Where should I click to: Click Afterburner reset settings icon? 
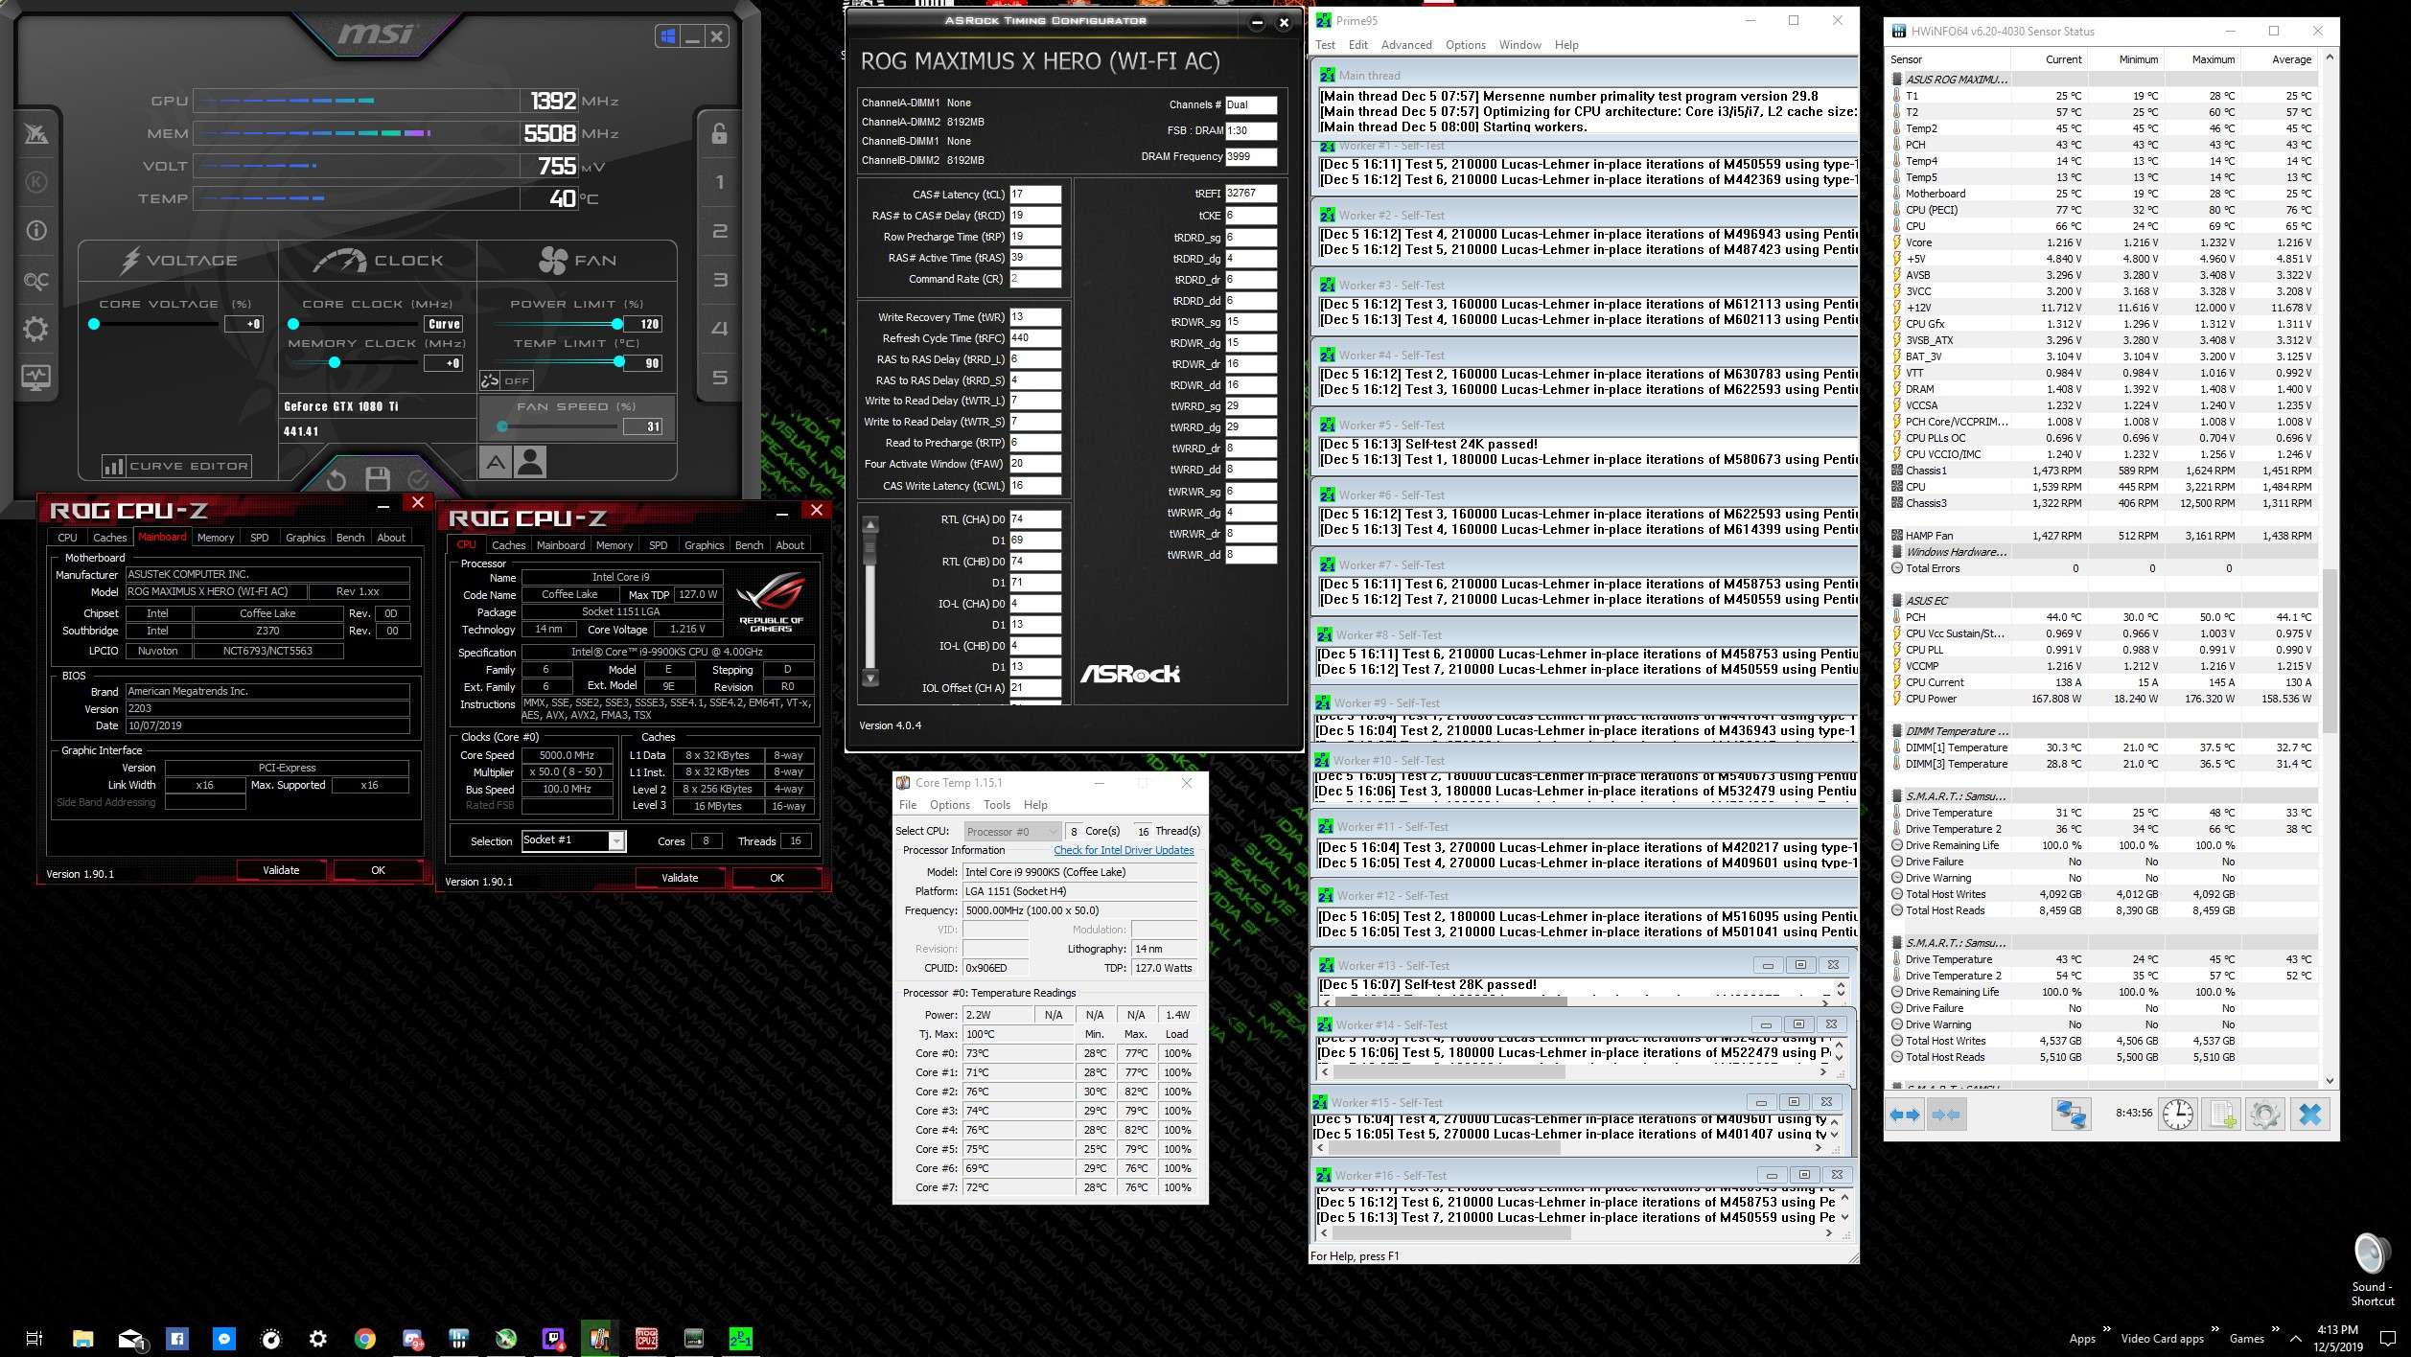pos(336,479)
